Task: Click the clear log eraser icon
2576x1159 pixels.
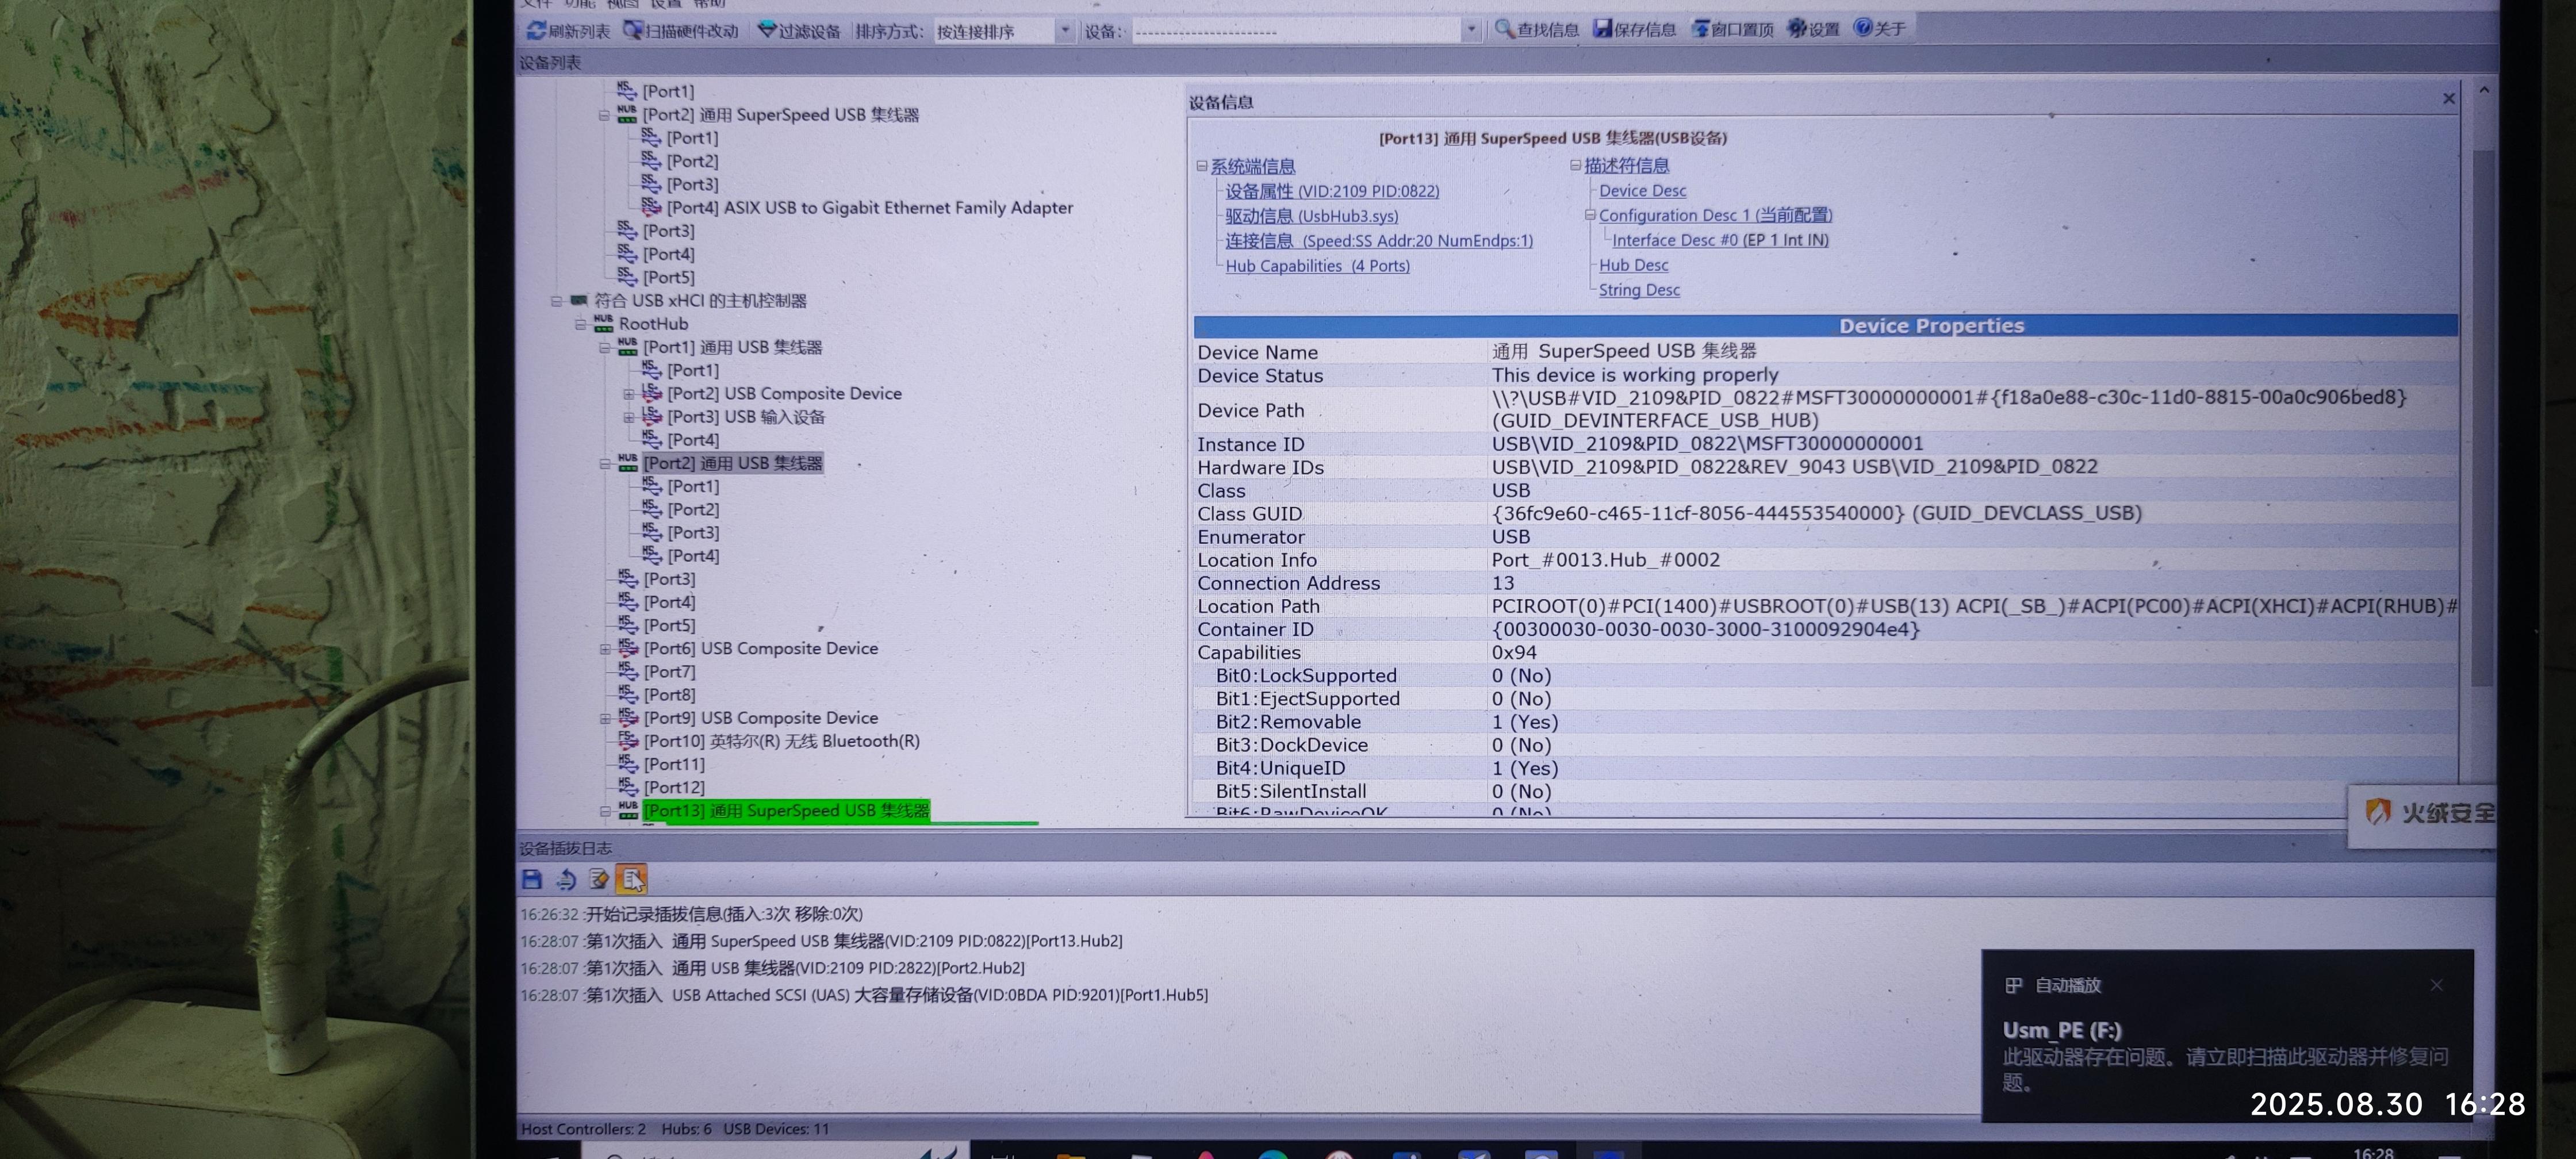Action: [x=599, y=880]
